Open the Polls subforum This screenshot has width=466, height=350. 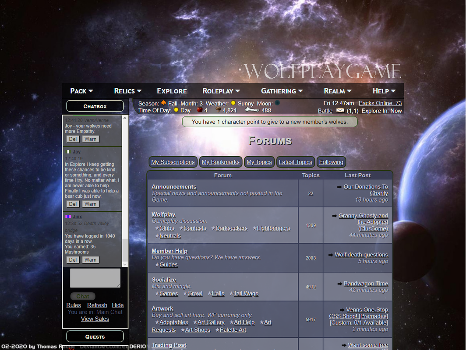click(x=218, y=293)
